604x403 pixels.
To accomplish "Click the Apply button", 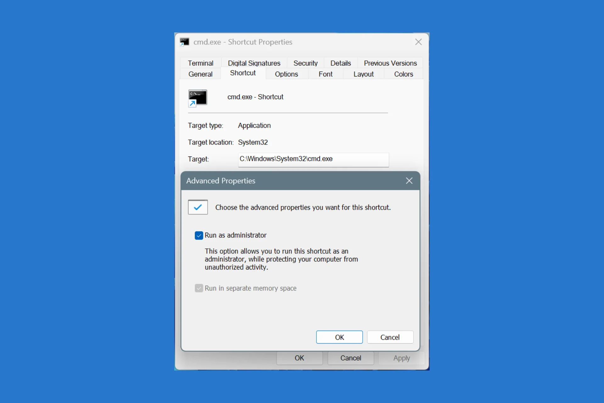I will point(401,358).
